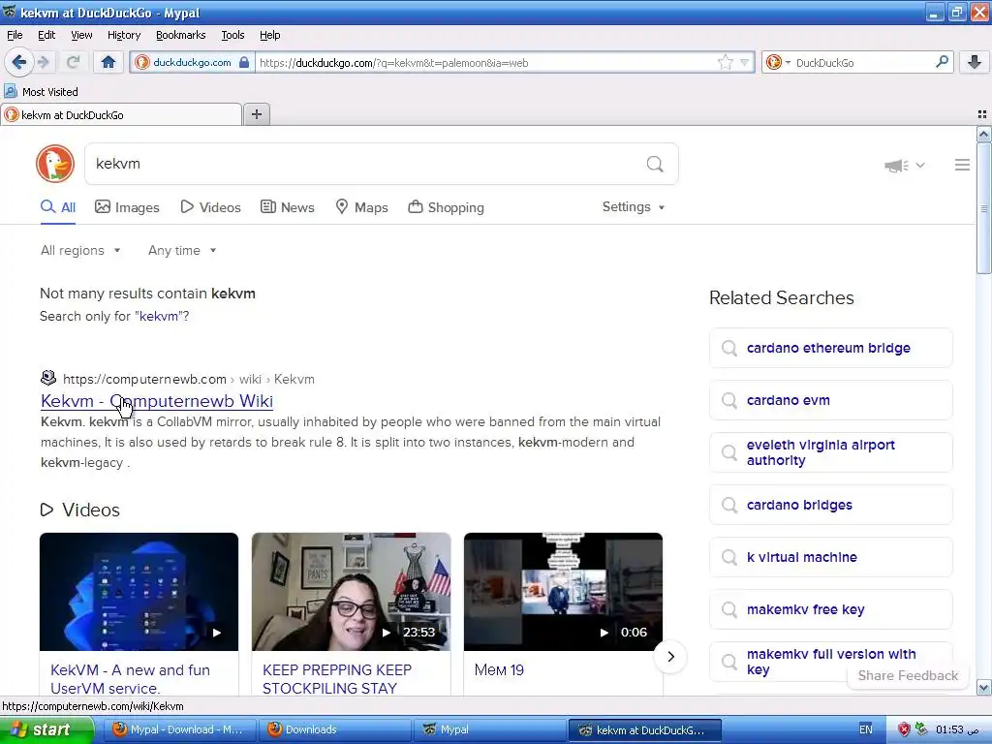Select the kekvm at DuckDuckGo browser tab
The image size is (992, 744).
[121, 114]
